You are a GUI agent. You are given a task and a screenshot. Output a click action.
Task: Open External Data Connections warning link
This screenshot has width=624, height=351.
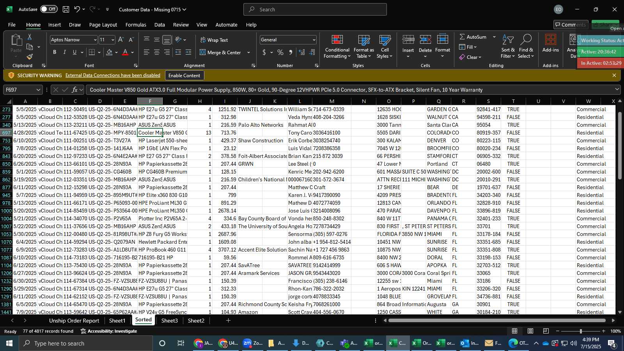point(113,75)
